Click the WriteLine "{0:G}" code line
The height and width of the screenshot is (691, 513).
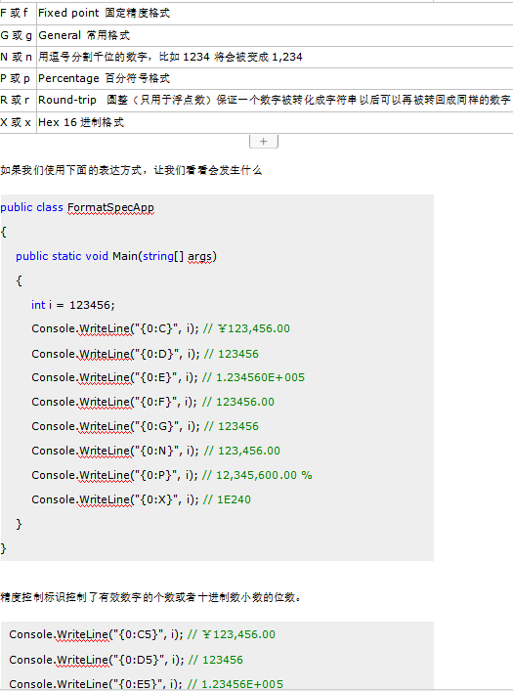145,426
